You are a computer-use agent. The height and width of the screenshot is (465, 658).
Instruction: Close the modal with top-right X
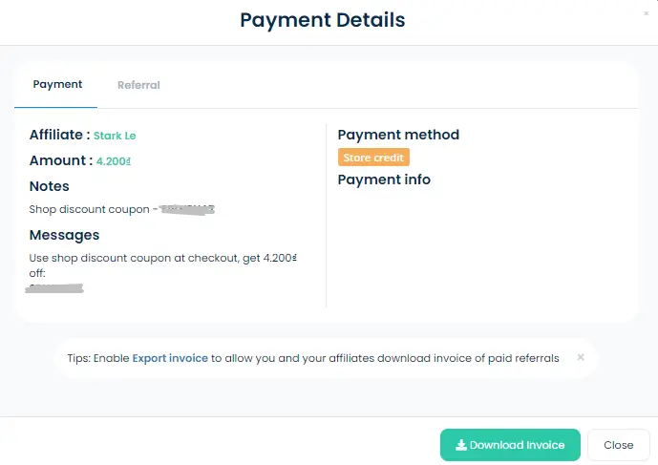(647, 13)
